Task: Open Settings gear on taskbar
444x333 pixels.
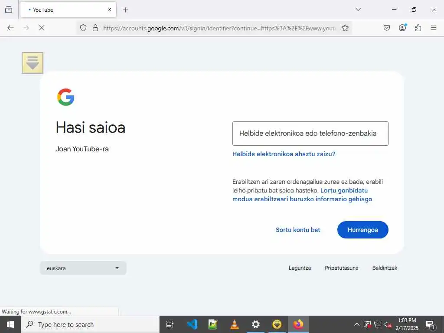Action: point(256,324)
